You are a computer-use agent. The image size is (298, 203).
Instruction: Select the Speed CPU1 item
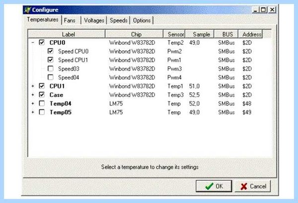[73, 60]
